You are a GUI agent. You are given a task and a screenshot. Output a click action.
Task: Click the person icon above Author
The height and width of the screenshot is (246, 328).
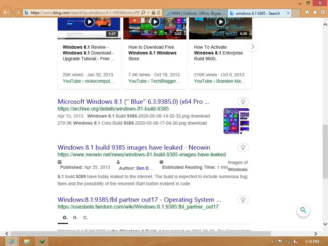pos(118,162)
